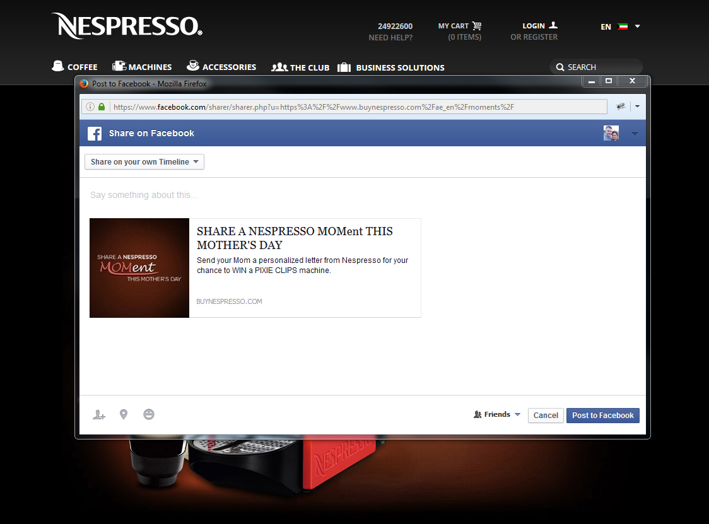Open the Coffee menu

point(74,66)
